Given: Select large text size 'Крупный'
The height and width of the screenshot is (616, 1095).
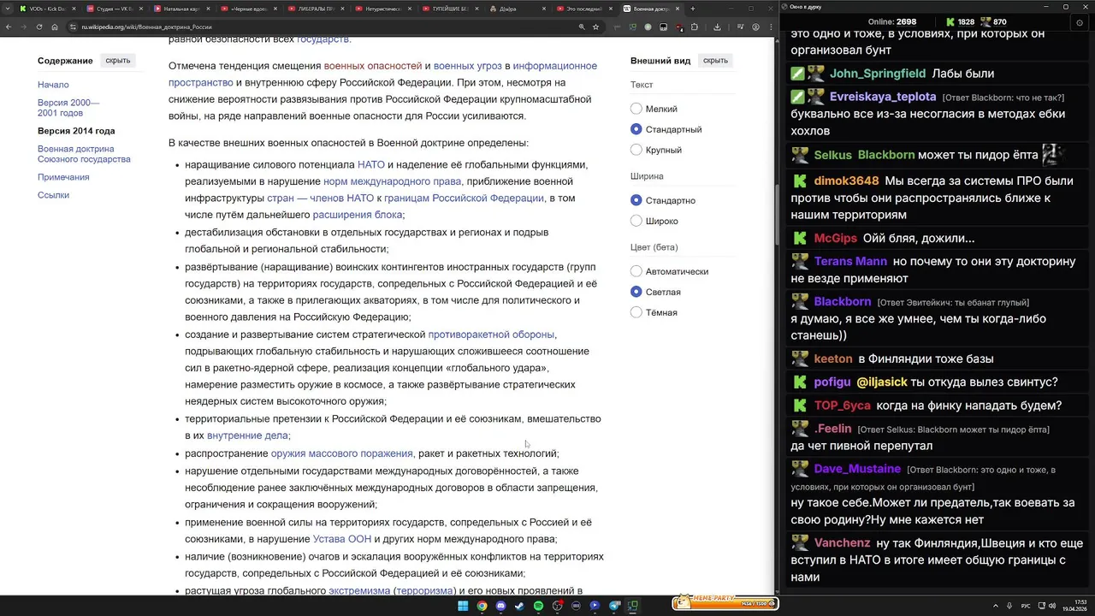Looking at the screenshot, I should (636, 150).
